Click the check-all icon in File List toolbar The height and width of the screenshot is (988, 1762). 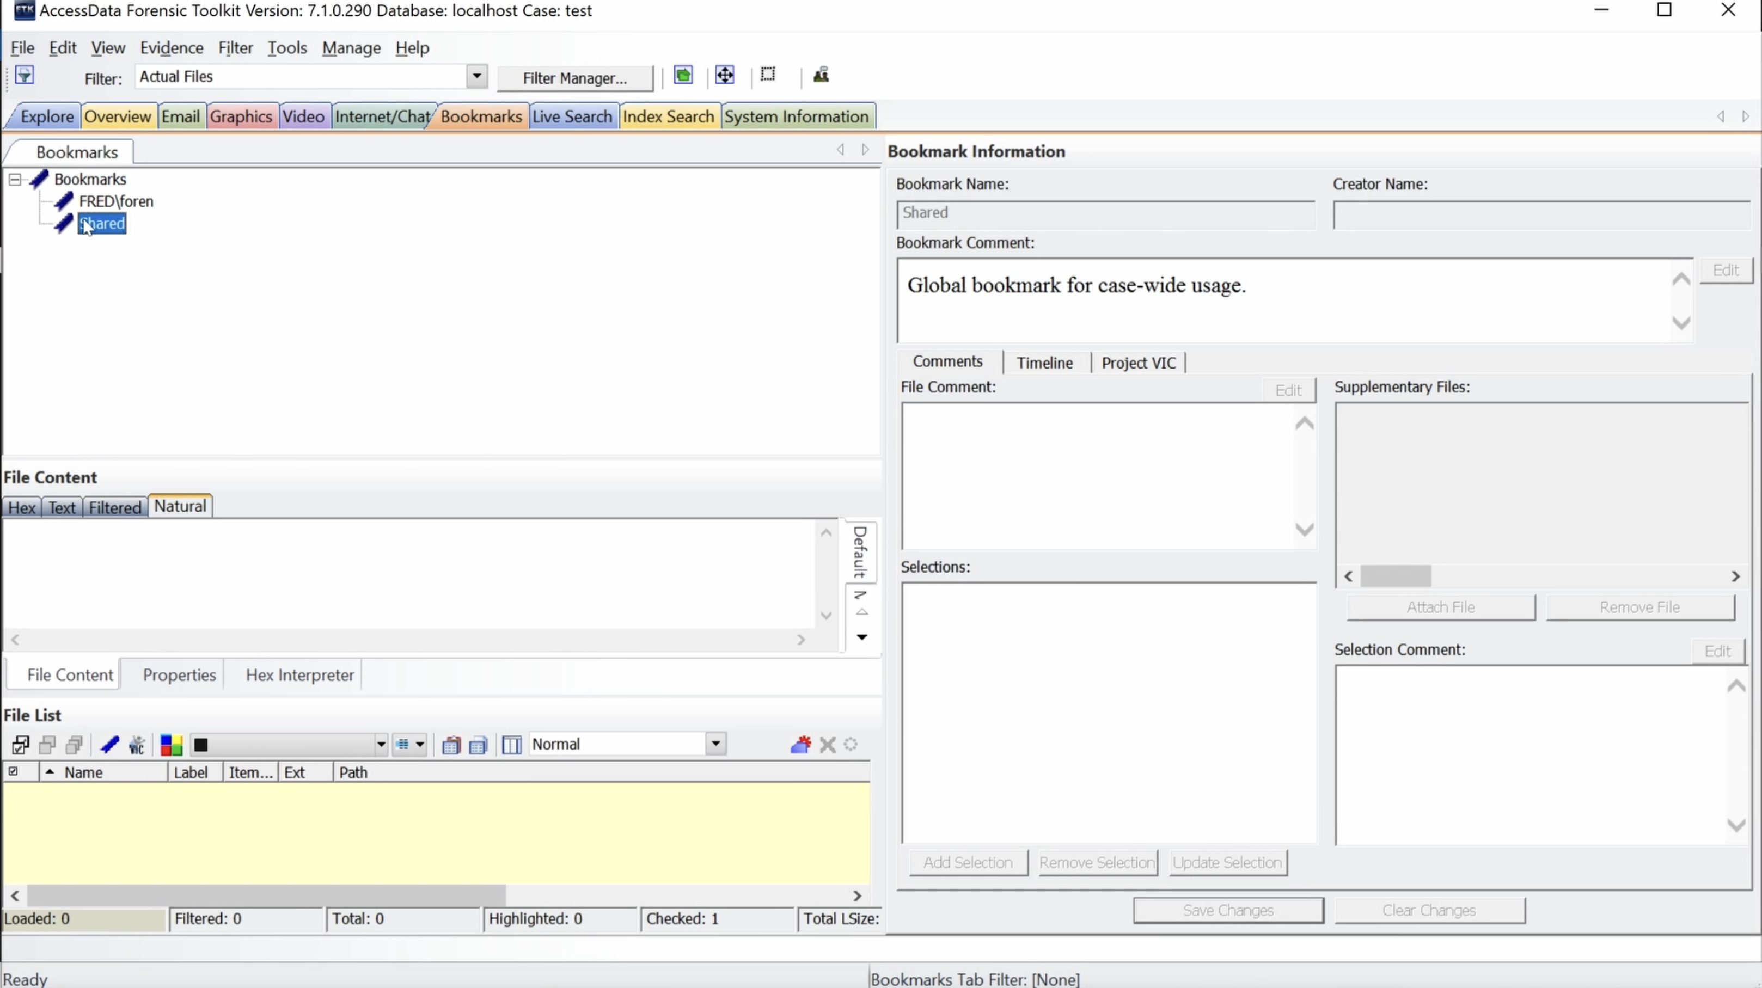(x=21, y=745)
